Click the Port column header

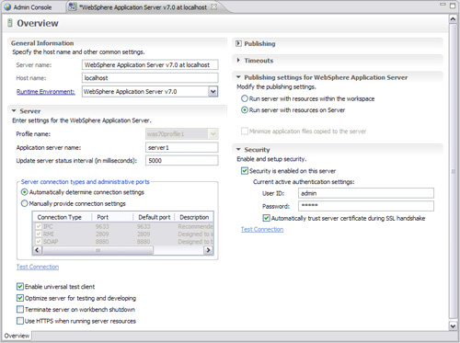pyautogui.click(x=112, y=217)
